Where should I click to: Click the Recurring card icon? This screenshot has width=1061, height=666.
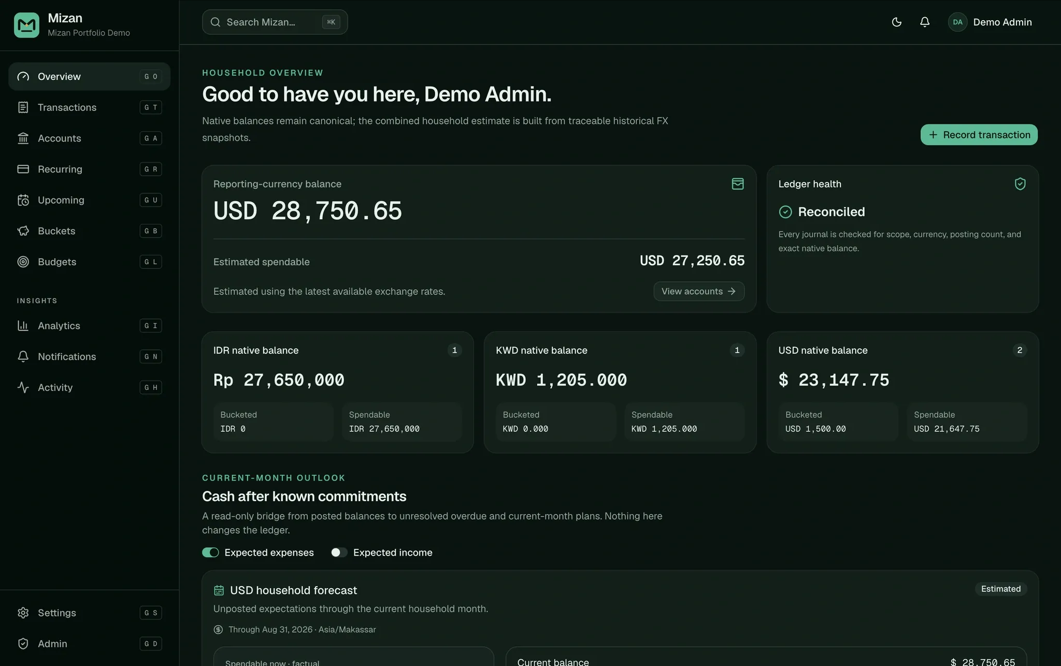(x=23, y=169)
